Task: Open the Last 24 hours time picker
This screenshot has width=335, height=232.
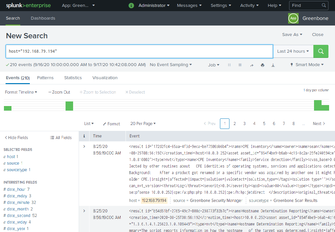Action: 293,51
